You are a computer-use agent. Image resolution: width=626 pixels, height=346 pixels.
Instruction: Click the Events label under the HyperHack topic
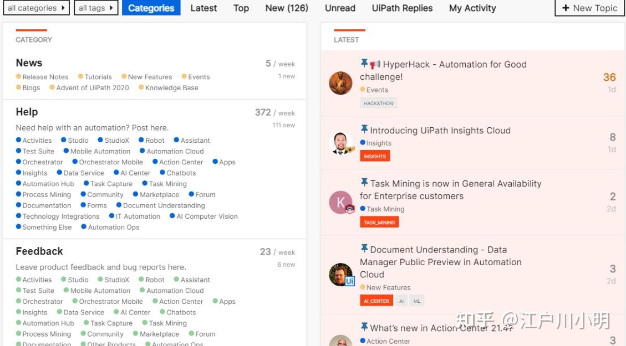click(378, 89)
